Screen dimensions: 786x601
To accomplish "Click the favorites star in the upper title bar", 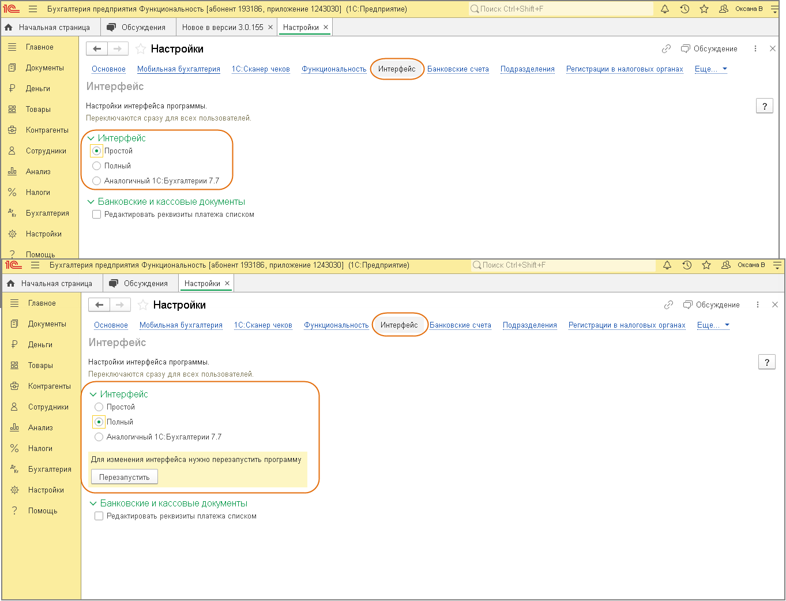I will pos(704,9).
